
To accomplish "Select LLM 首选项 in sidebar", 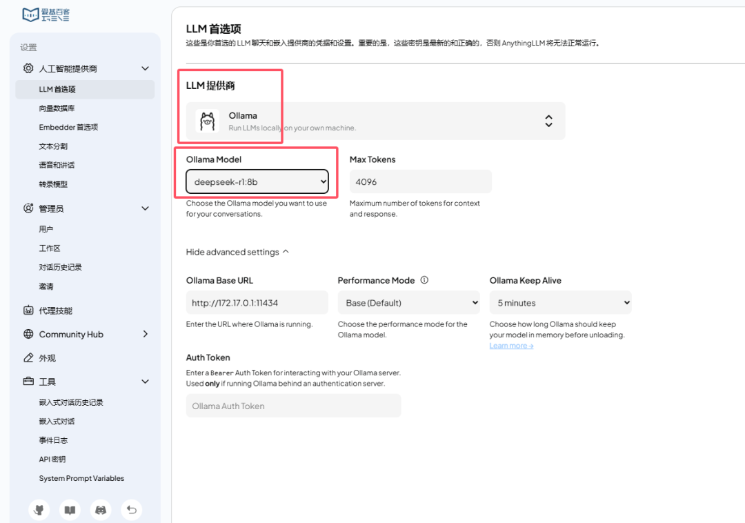I will click(x=85, y=89).
